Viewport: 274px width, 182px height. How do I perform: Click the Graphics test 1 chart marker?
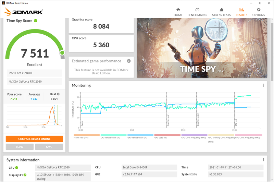tap(168, 120)
